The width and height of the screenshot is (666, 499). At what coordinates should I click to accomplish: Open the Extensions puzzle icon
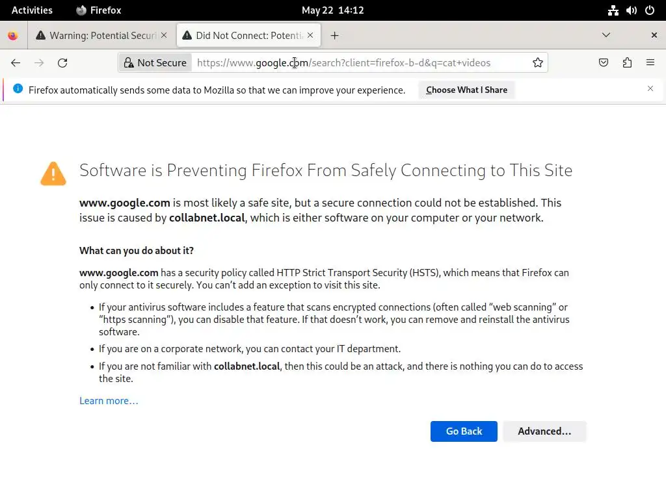[627, 63]
